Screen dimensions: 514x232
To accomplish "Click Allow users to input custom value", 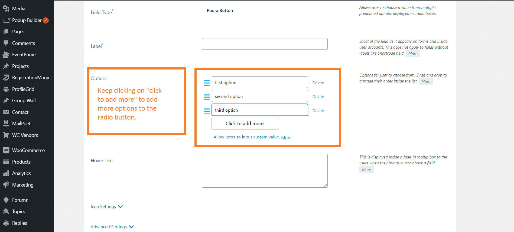I will point(246,137).
